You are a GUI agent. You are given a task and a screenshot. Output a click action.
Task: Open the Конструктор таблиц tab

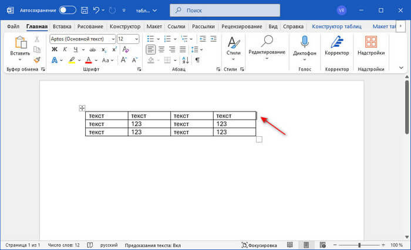click(337, 26)
